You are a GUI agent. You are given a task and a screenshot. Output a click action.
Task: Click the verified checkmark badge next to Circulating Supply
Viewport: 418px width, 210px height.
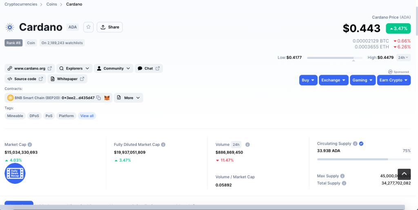361,143
